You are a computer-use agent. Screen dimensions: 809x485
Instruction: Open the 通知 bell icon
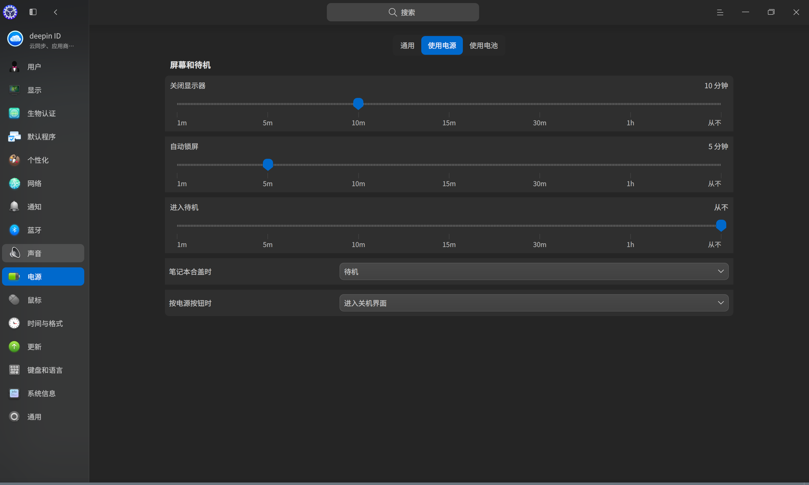[14, 206]
